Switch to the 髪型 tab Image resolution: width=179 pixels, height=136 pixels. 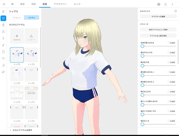pyautogui.click(x=22, y=4)
